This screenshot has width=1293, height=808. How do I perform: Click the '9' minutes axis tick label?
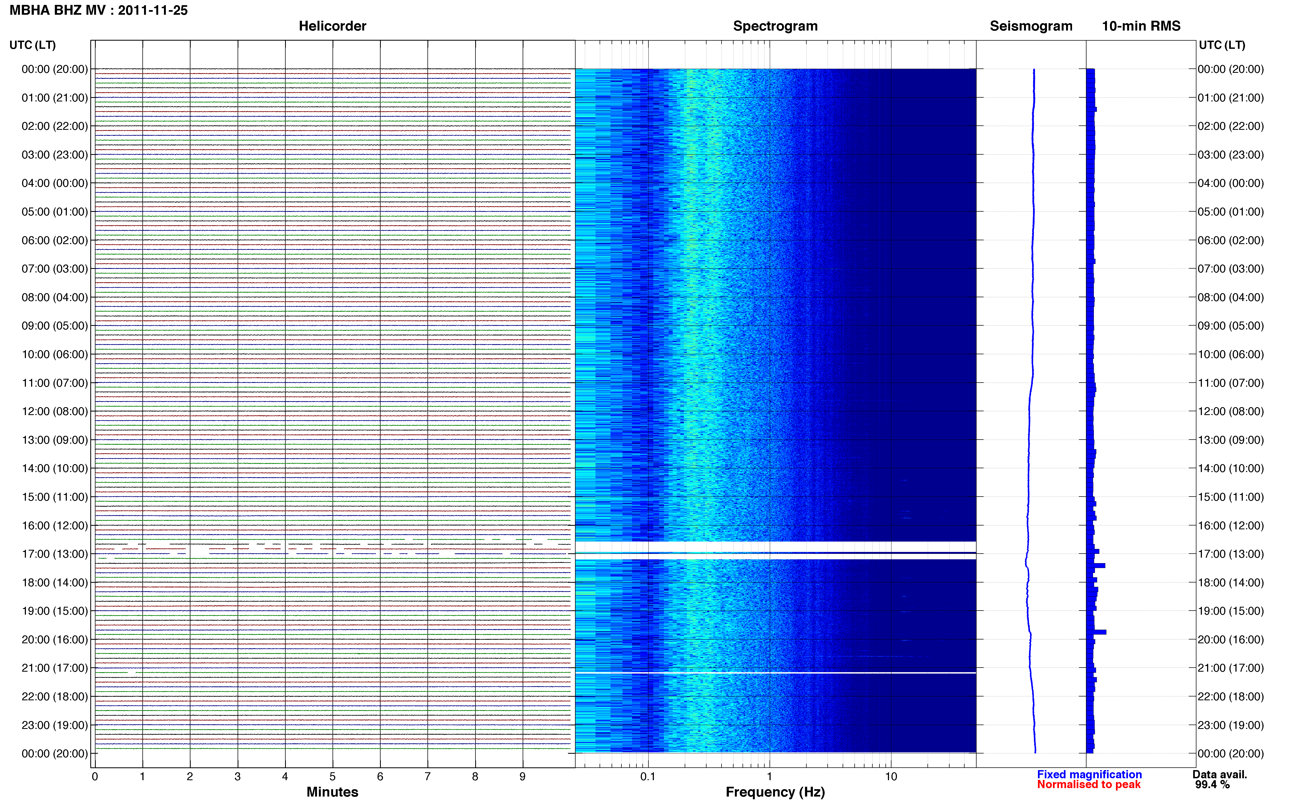click(x=522, y=776)
